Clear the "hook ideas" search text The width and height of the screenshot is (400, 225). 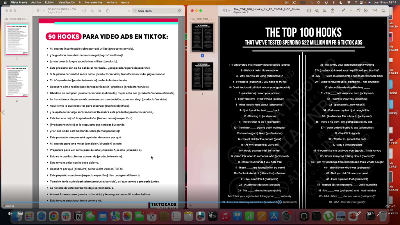tap(179, 11)
